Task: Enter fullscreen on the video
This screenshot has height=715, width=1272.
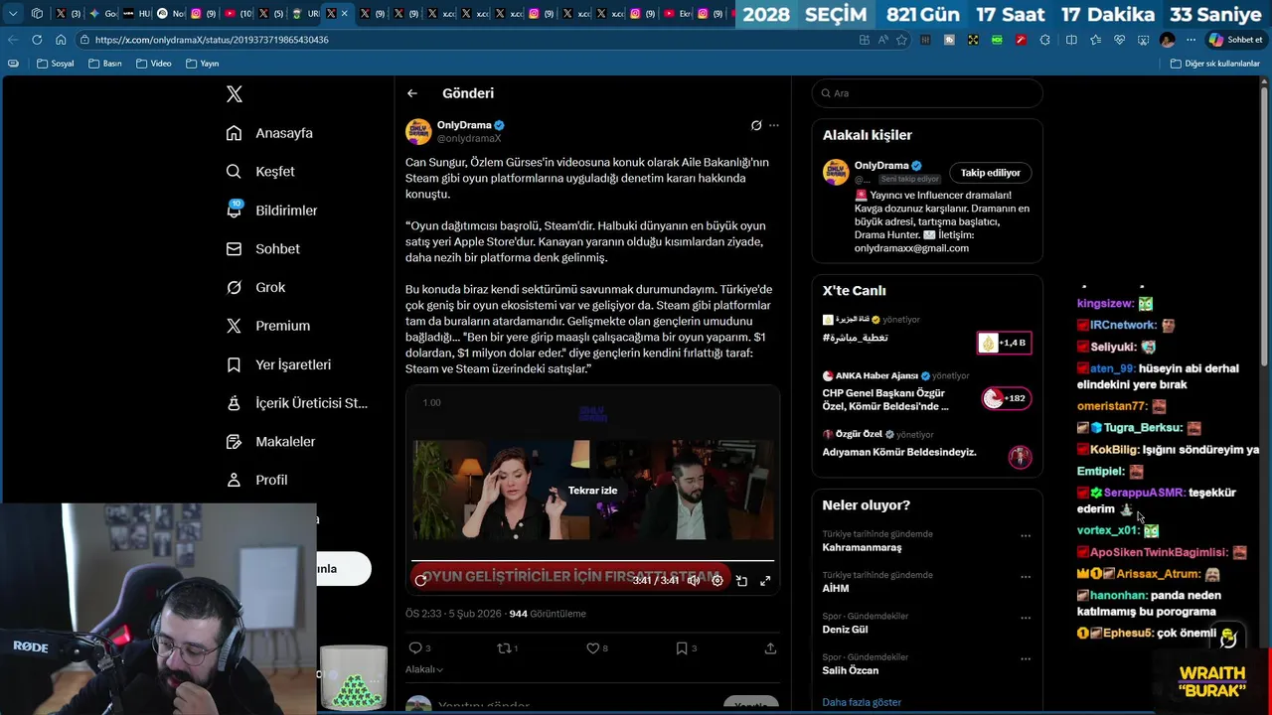Action: (765, 580)
